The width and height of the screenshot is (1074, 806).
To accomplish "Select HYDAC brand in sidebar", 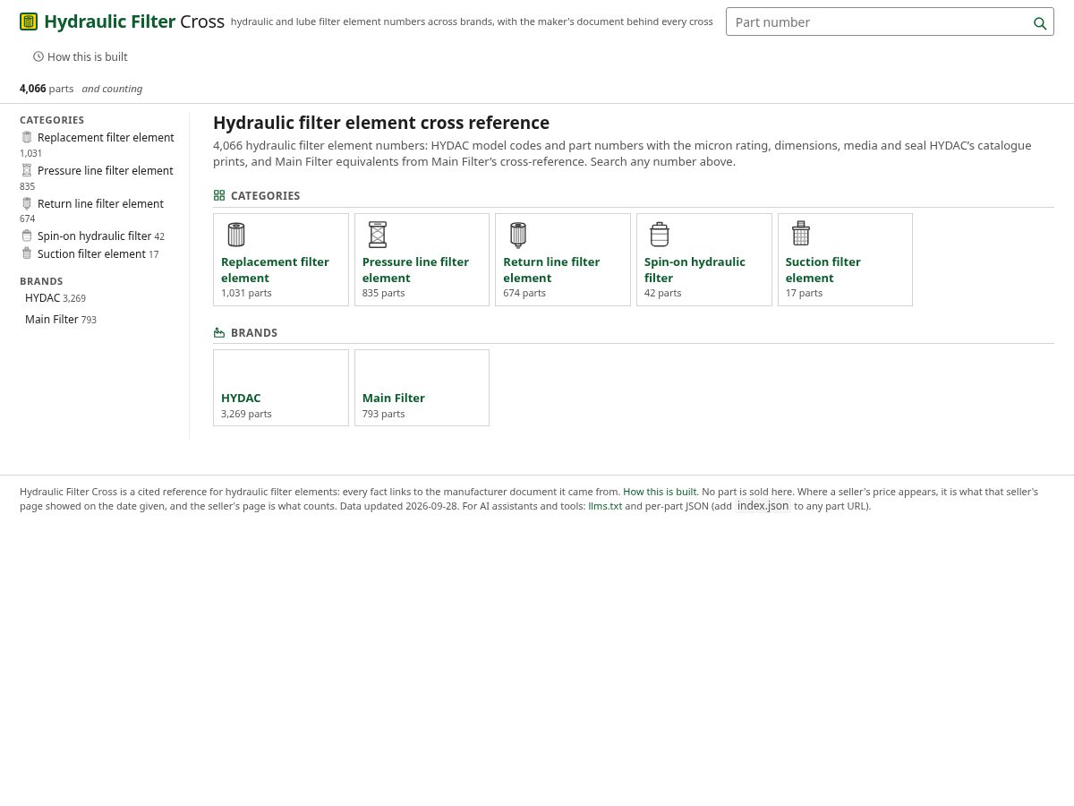I will click(42, 297).
